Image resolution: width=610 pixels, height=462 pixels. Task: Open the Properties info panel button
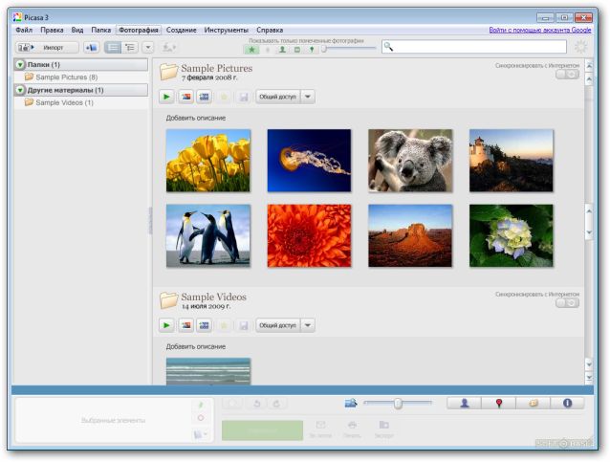click(x=567, y=404)
